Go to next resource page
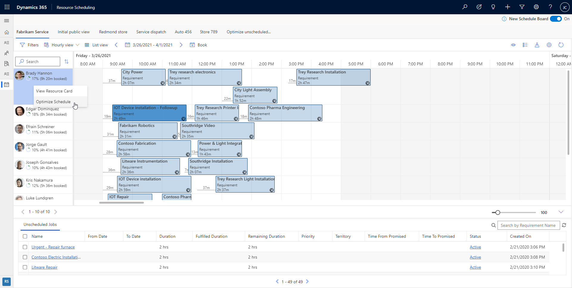Viewport: 572px width, 288px height. tap(56, 212)
